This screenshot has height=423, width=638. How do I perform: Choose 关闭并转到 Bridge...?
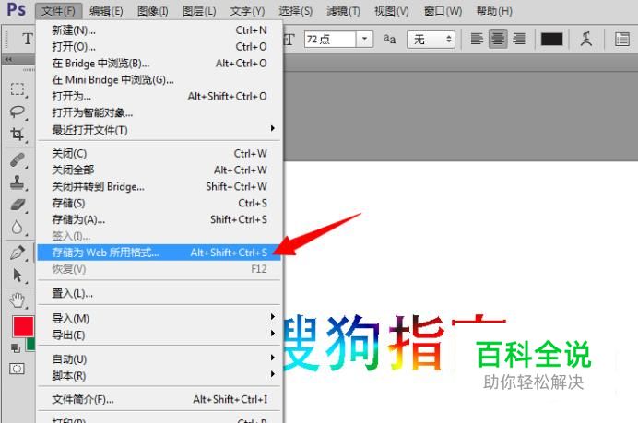[159, 186]
